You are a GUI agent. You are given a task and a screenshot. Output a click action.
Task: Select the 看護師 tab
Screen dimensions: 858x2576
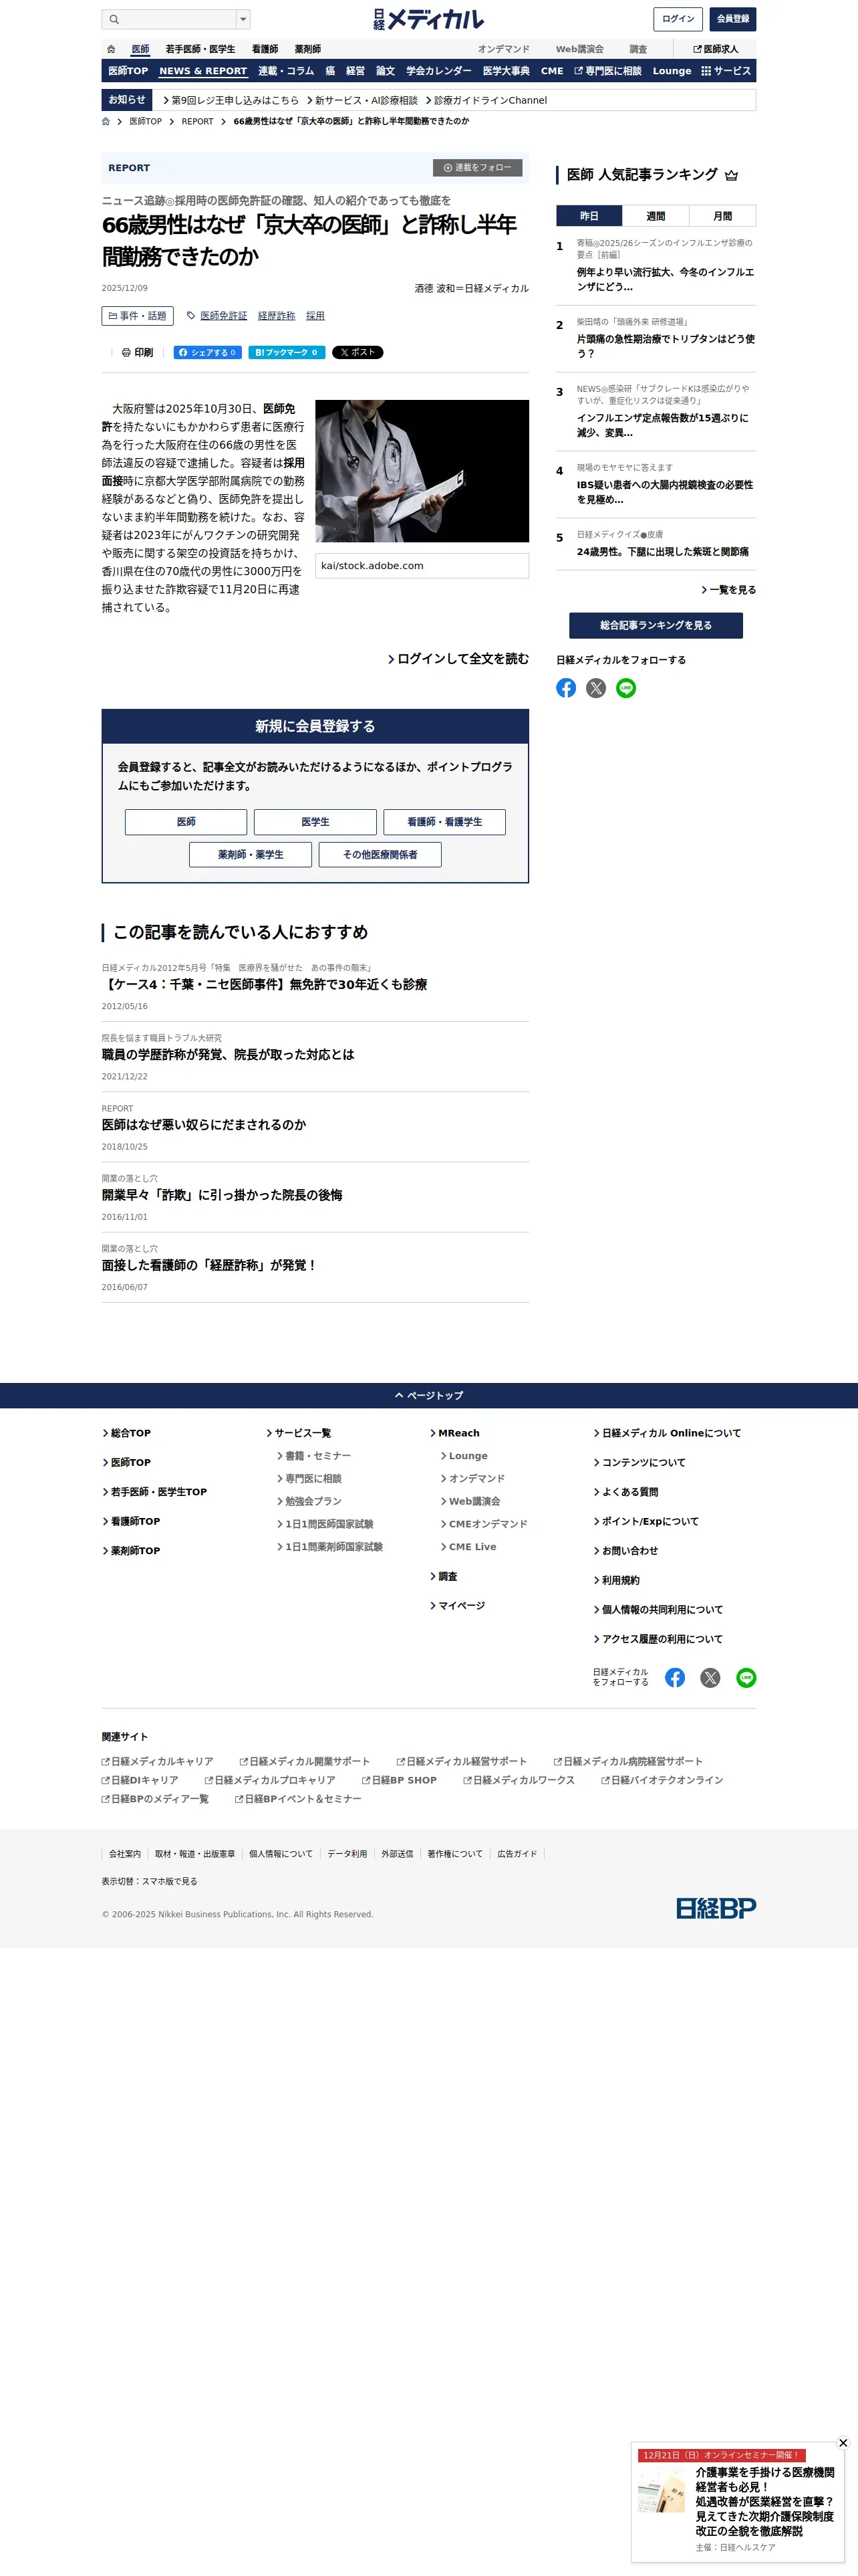tap(265, 49)
